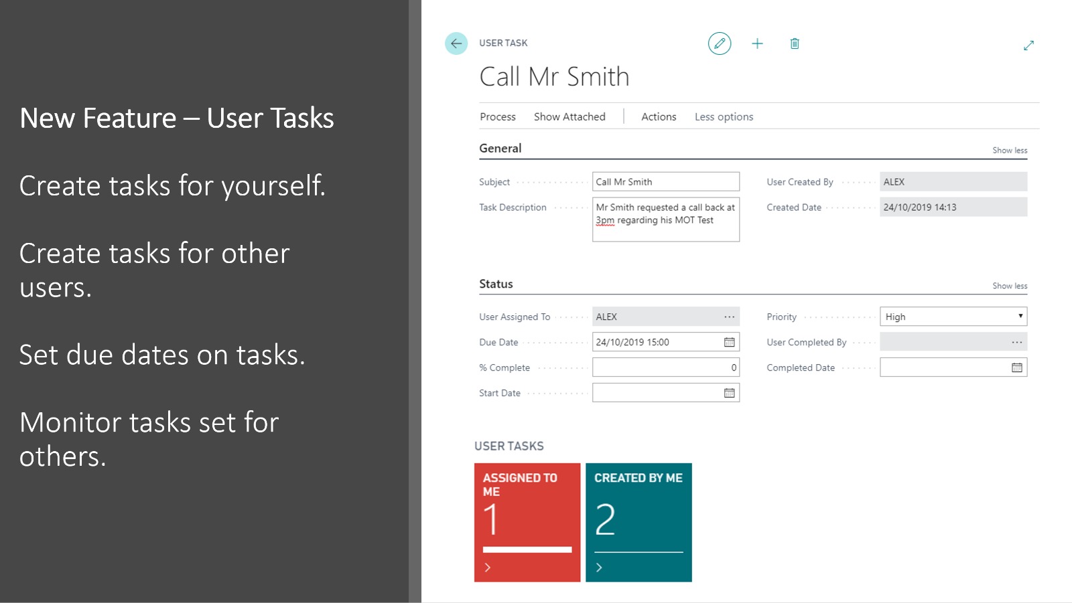Click the trash delete icon
The width and height of the screenshot is (1072, 603).
click(x=795, y=44)
